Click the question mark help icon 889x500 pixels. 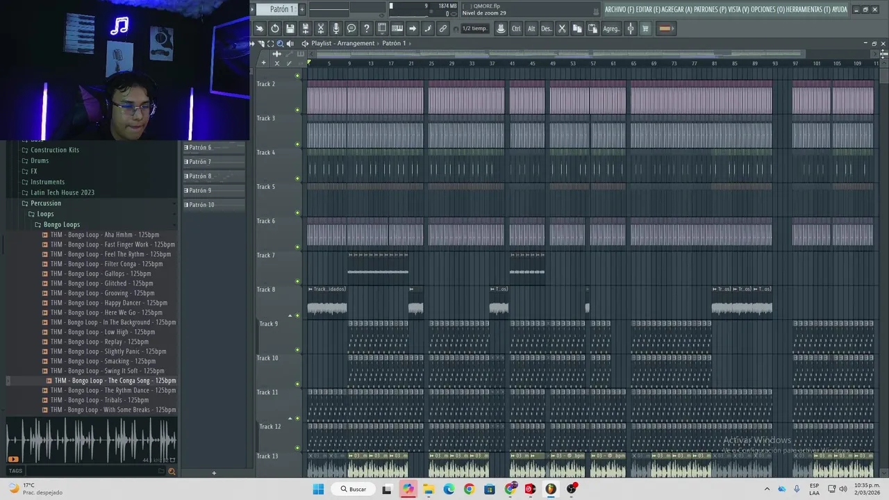click(367, 28)
